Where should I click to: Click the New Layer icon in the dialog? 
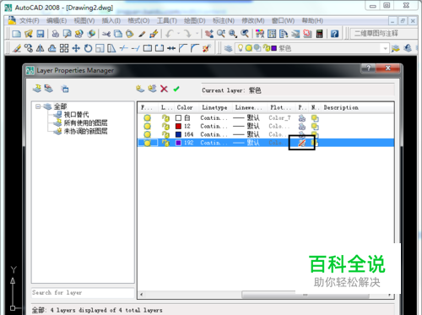140,89
